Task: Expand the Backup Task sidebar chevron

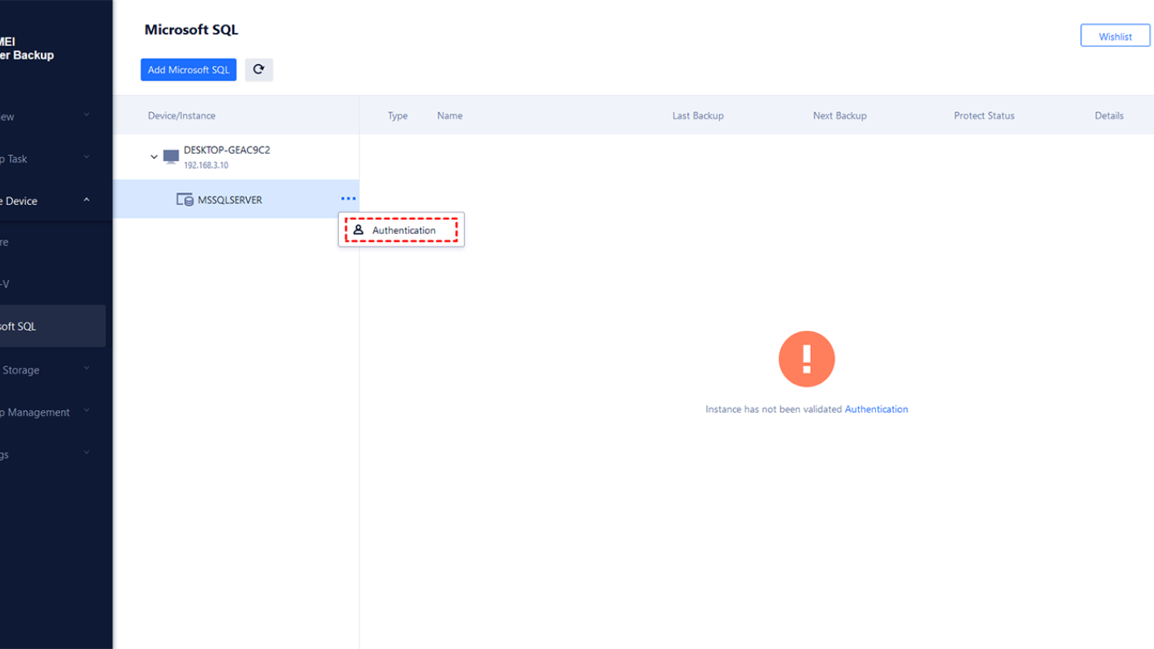Action: pos(87,157)
